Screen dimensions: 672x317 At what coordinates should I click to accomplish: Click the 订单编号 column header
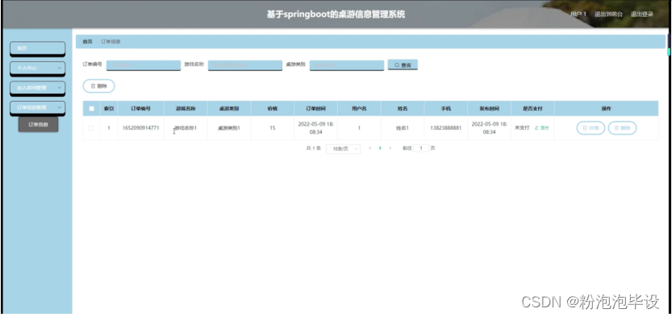click(x=140, y=108)
